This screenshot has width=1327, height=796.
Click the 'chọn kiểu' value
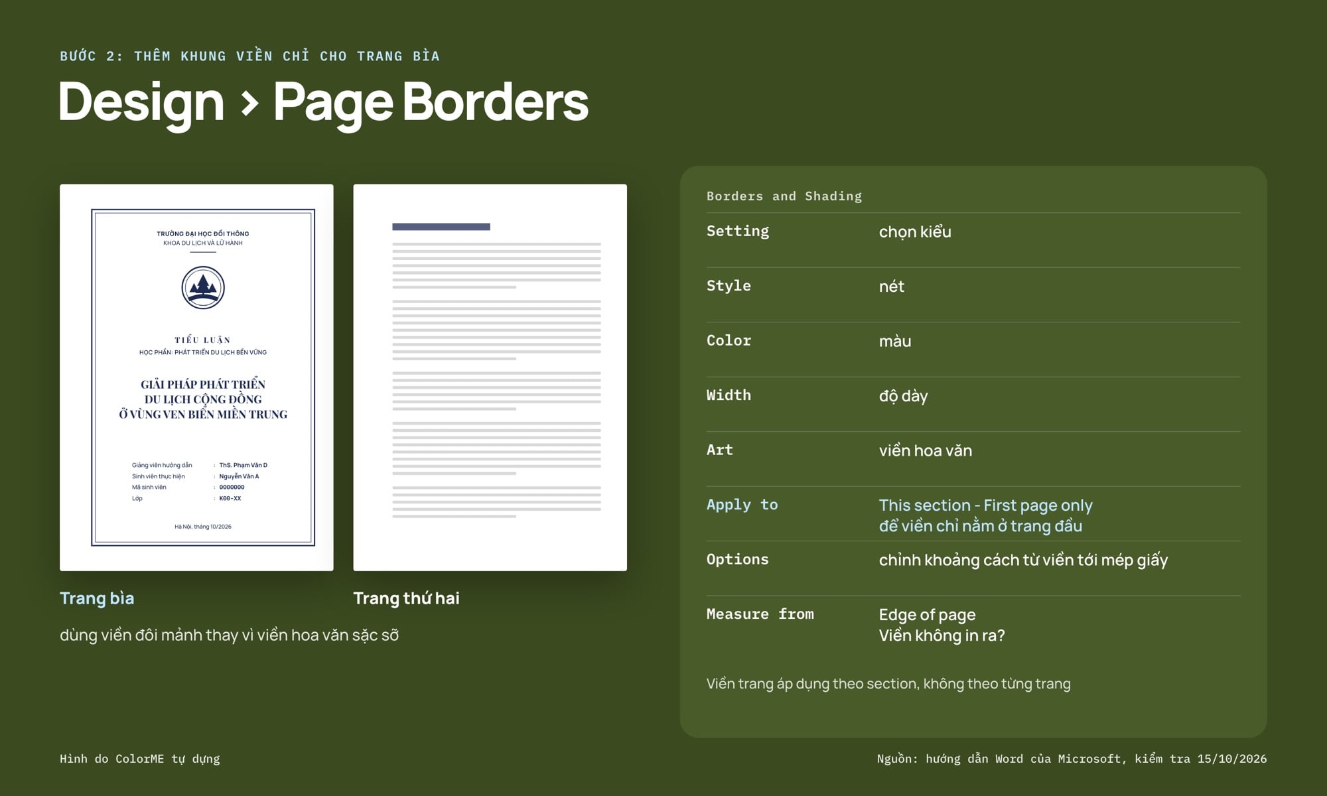coord(915,232)
